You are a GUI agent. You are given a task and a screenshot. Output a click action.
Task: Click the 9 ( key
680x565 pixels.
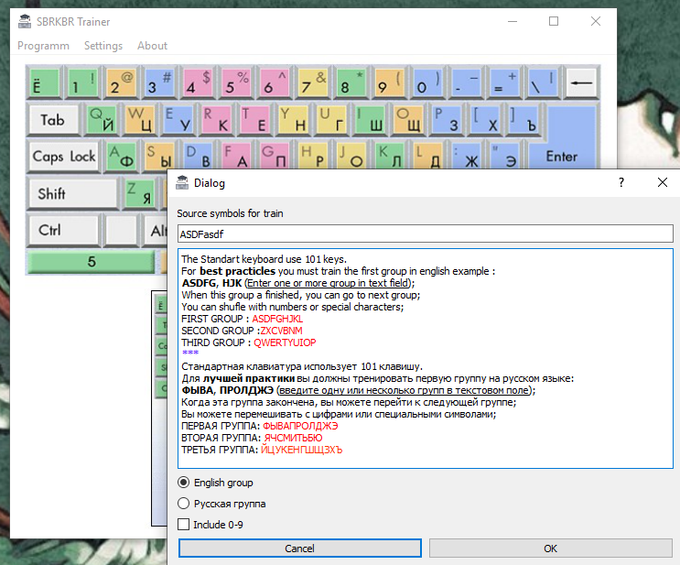(389, 82)
